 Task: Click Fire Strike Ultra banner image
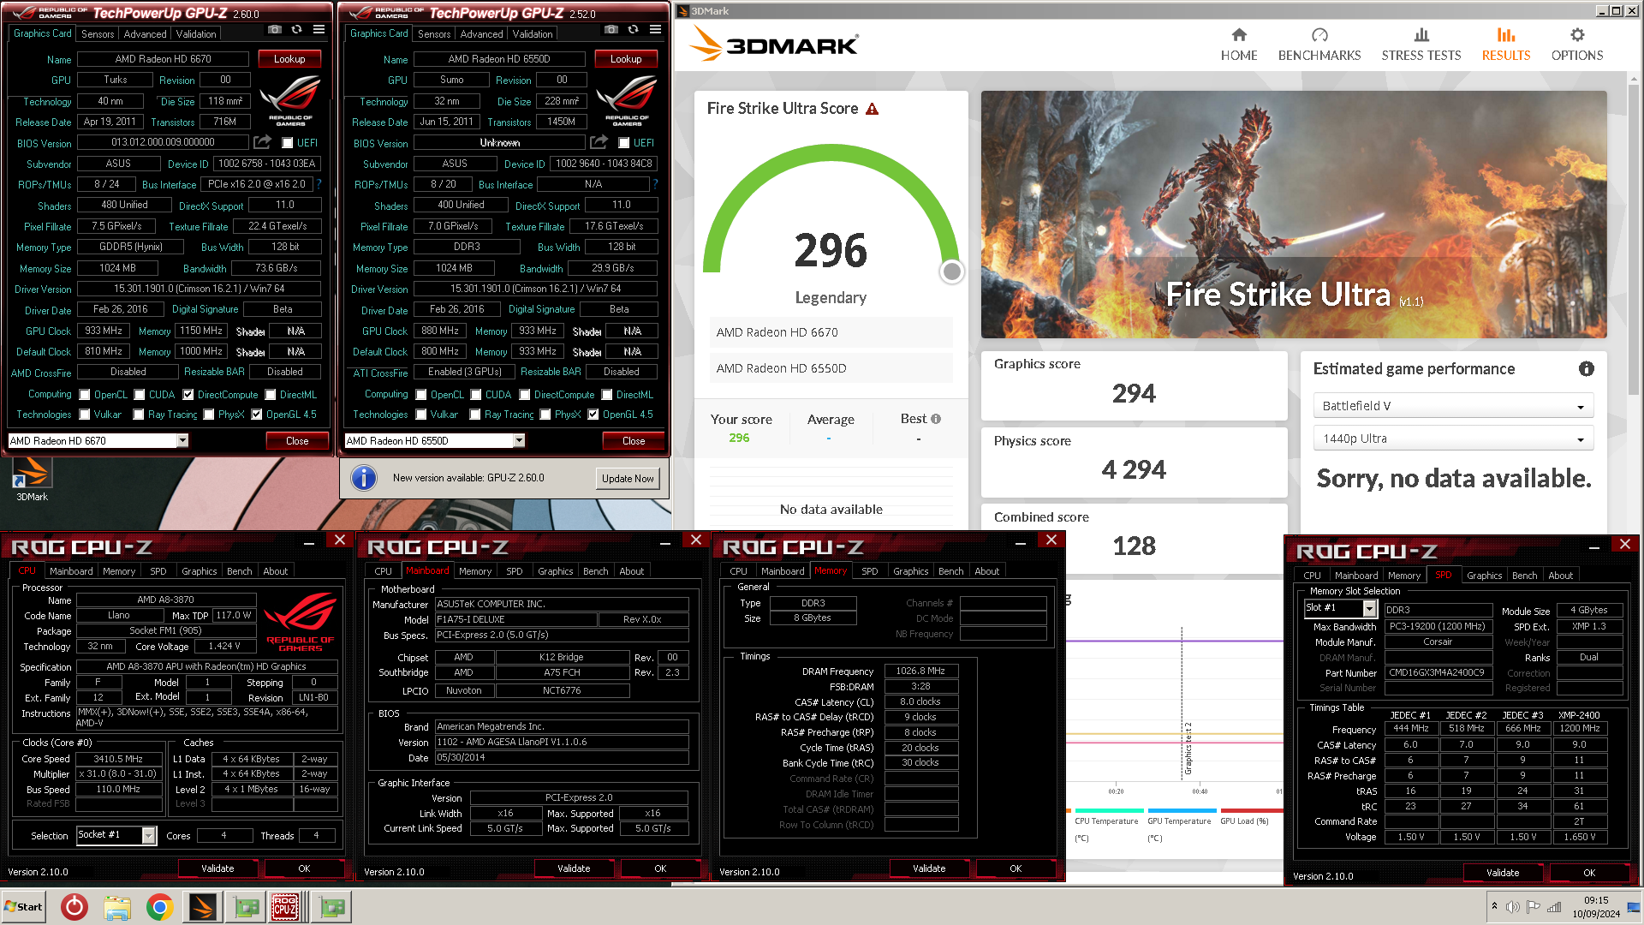click(x=1293, y=214)
